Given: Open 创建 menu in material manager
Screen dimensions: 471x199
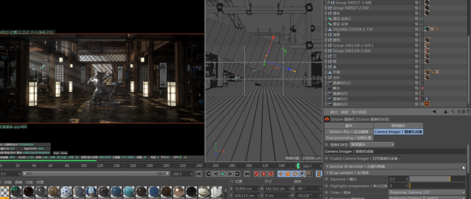Looking at the screenshot, I should click(x=8, y=182).
